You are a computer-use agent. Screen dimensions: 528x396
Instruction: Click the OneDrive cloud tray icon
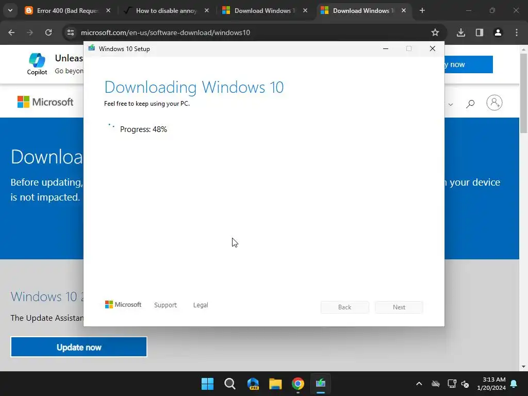pos(435,384)
